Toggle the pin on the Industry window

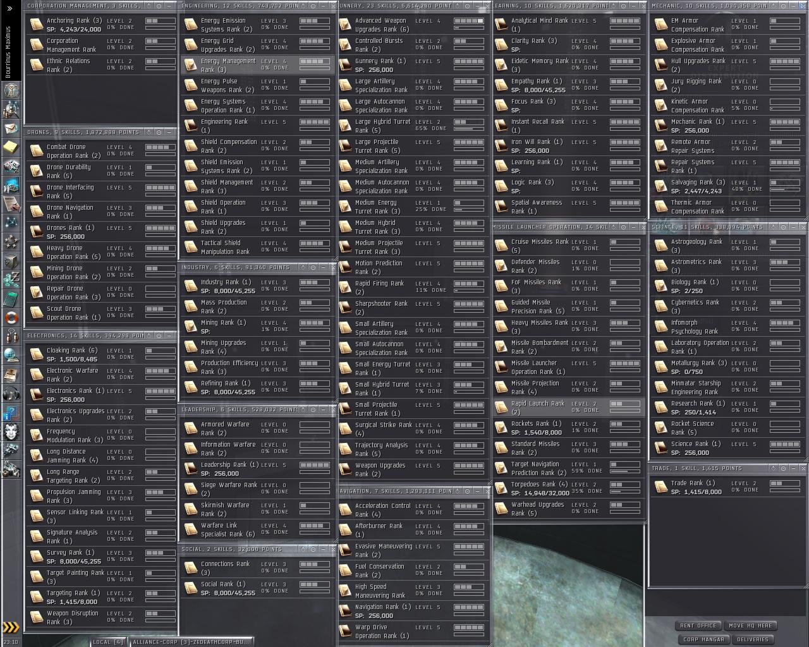click(303, 267)
